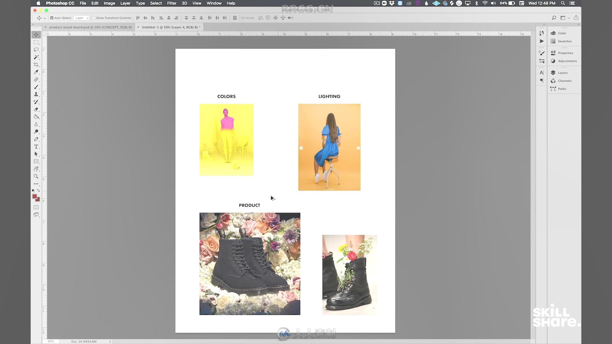Select the Lasso tool

(36, 50)
